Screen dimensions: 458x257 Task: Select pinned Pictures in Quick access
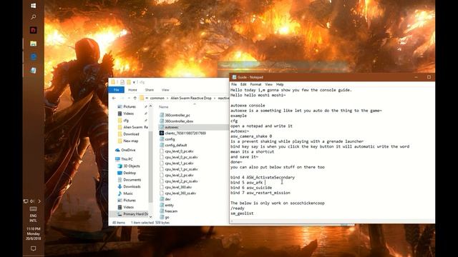click(x=130, y=106)
